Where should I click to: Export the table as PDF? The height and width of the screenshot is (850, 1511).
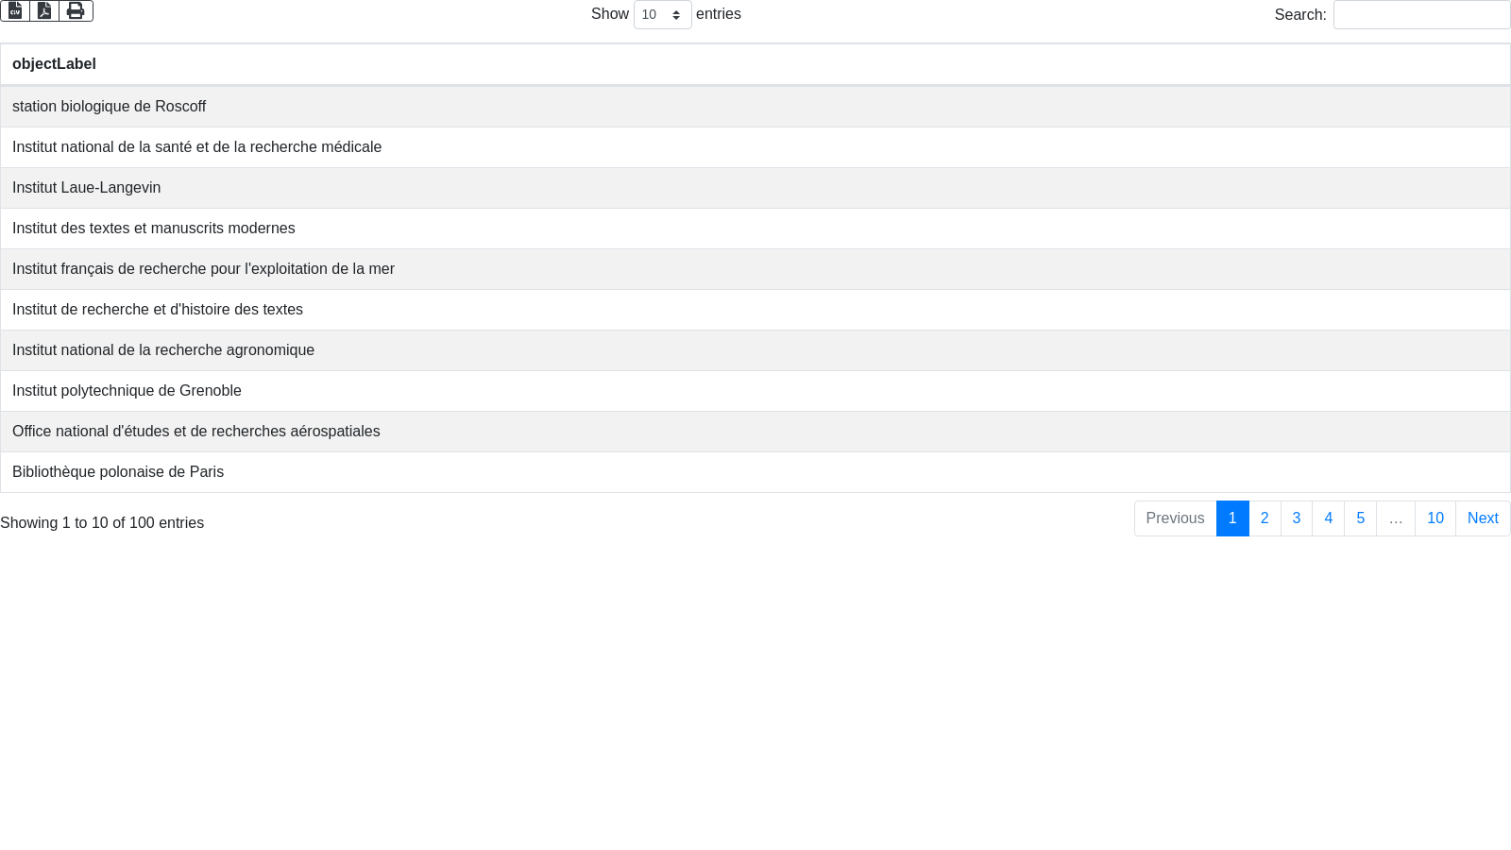coord(44,11)
